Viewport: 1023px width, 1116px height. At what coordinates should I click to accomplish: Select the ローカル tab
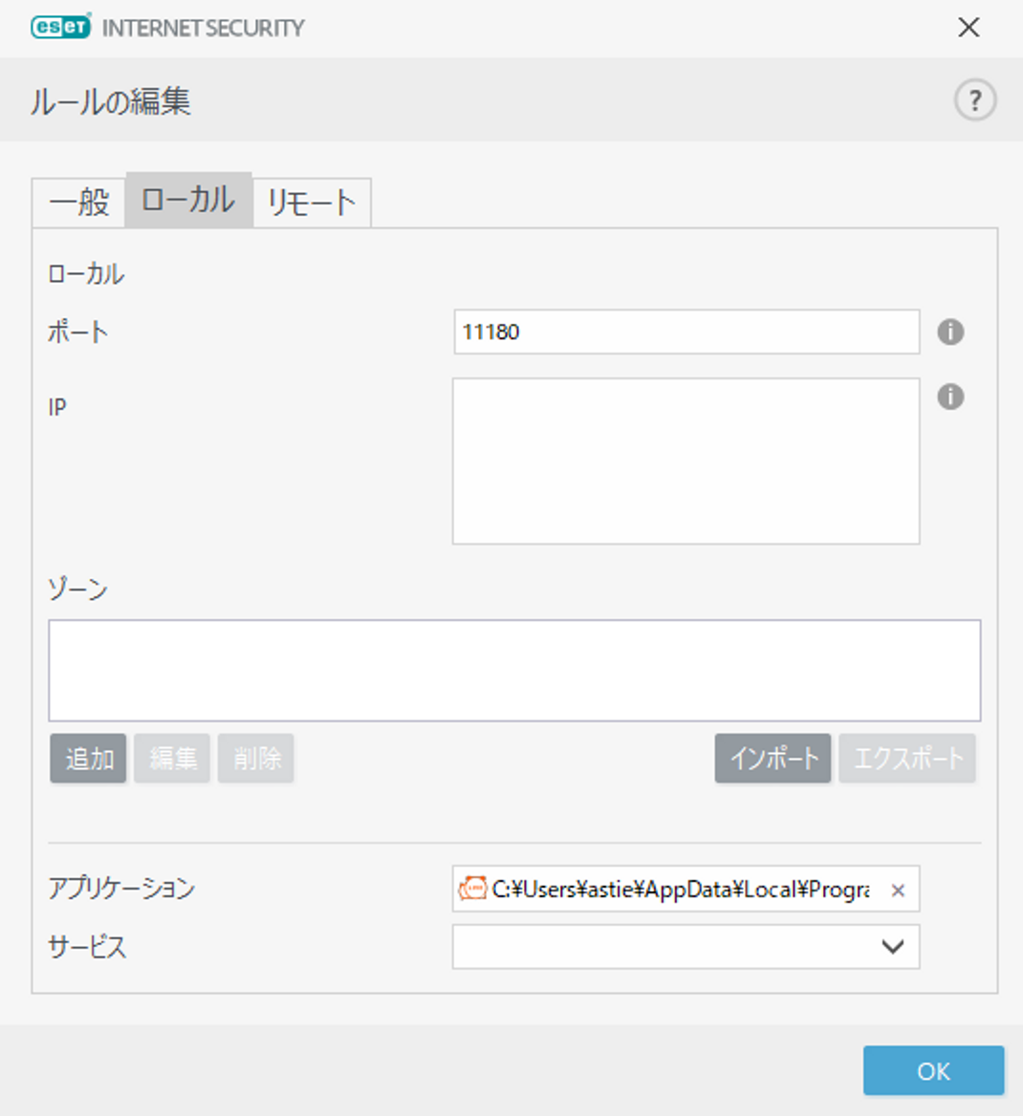(188, 200)
